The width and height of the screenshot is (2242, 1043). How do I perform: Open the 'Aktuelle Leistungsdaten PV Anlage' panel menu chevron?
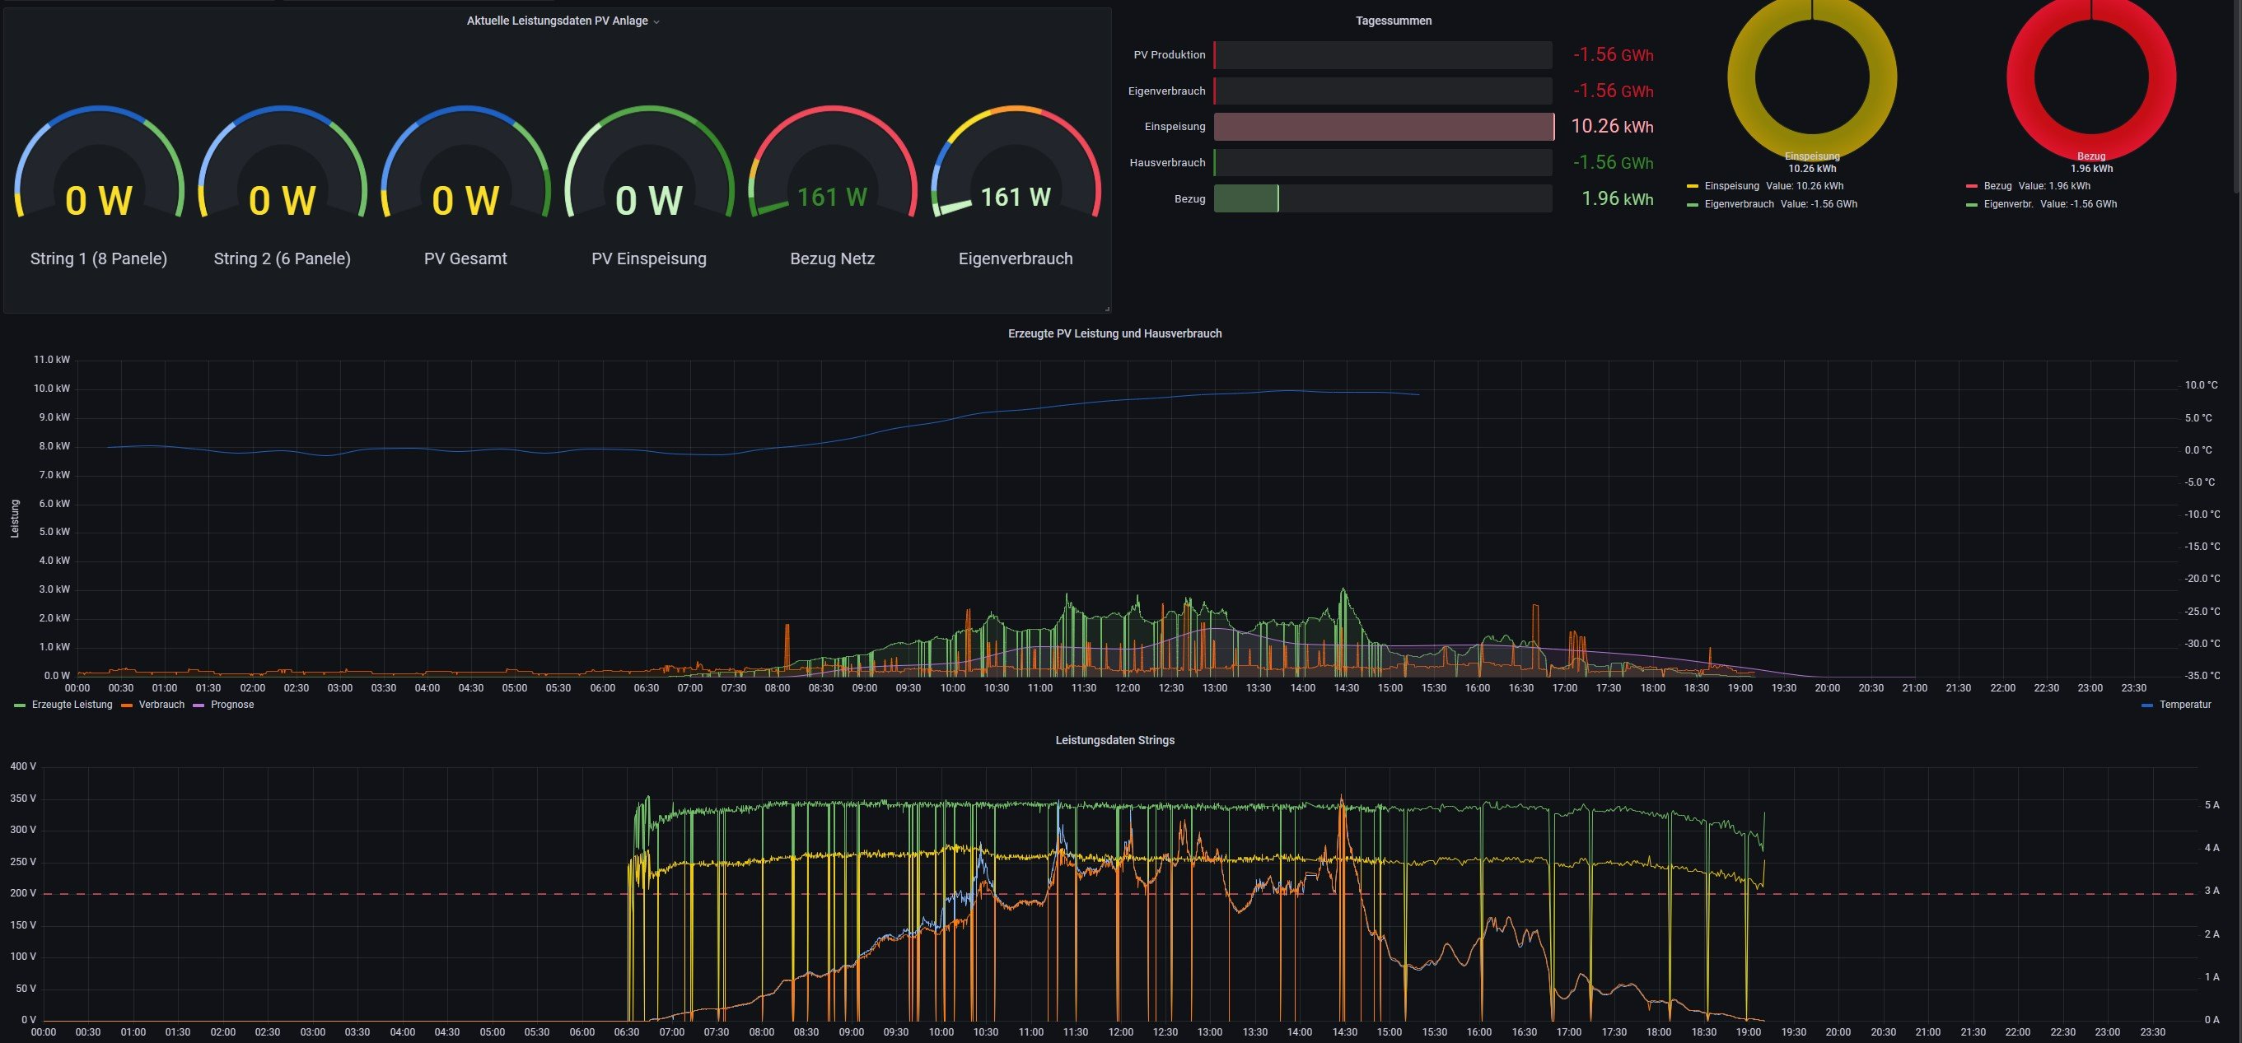click(656, 21)
